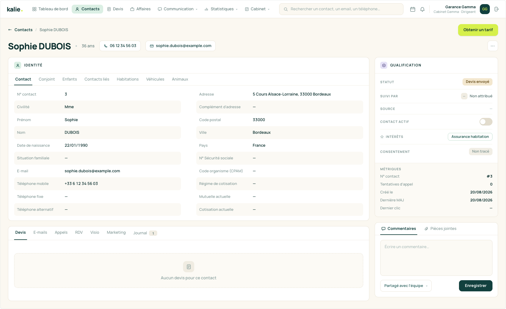The width and height of the screenshot is (506, 309).
Task: Expand the Cabinet menu
Action: pos(257,9)
